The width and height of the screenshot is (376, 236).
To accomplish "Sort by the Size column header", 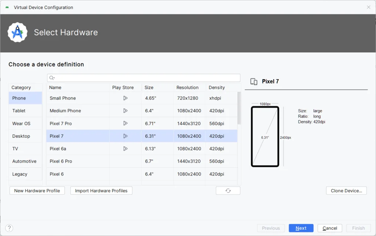I will pos(158,87).
